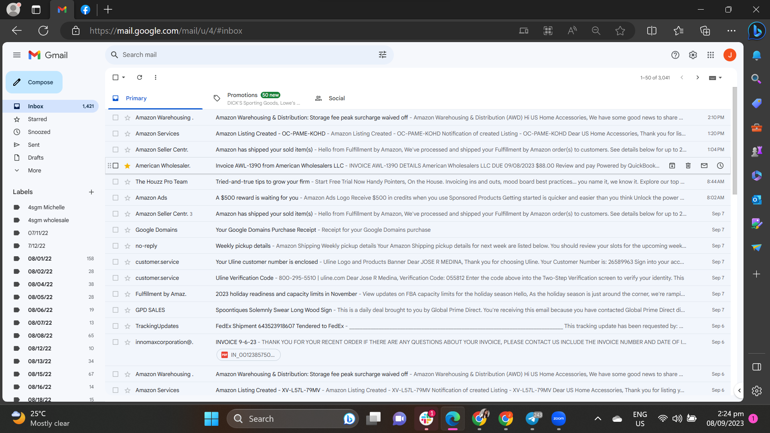Open the Gmail main menu hamburger
The image size is (770, 433).
[x=17, y=55]
